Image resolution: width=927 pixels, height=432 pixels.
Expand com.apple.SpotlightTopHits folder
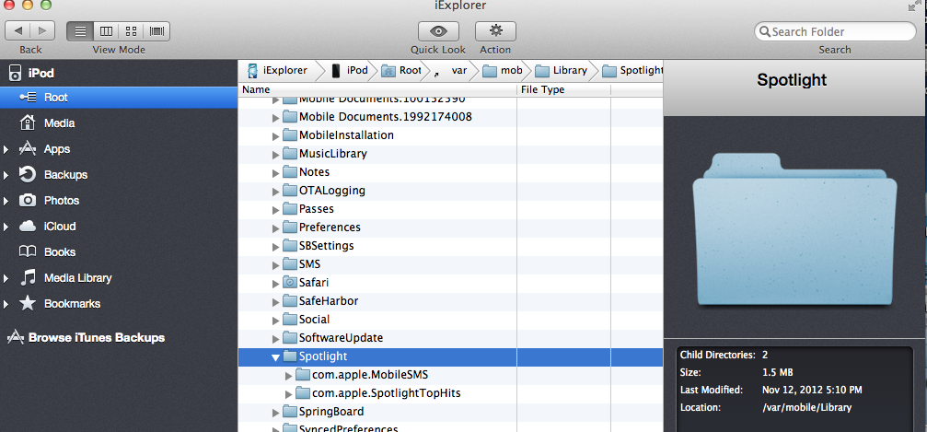tap(288, 393)
